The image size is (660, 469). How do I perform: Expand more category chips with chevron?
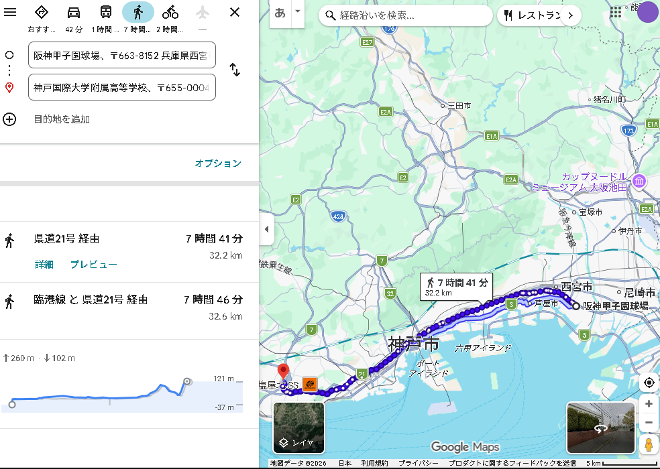pyautogui.click(x=571, y=15)
